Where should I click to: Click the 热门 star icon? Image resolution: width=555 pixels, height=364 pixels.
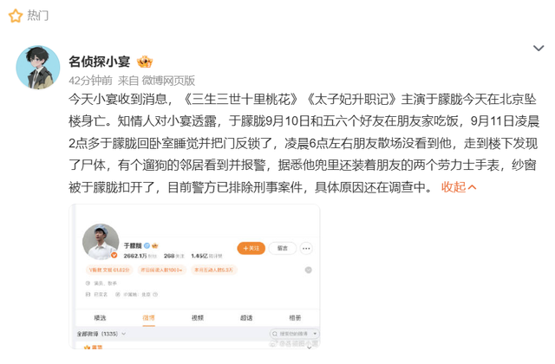tap(16, 16)
